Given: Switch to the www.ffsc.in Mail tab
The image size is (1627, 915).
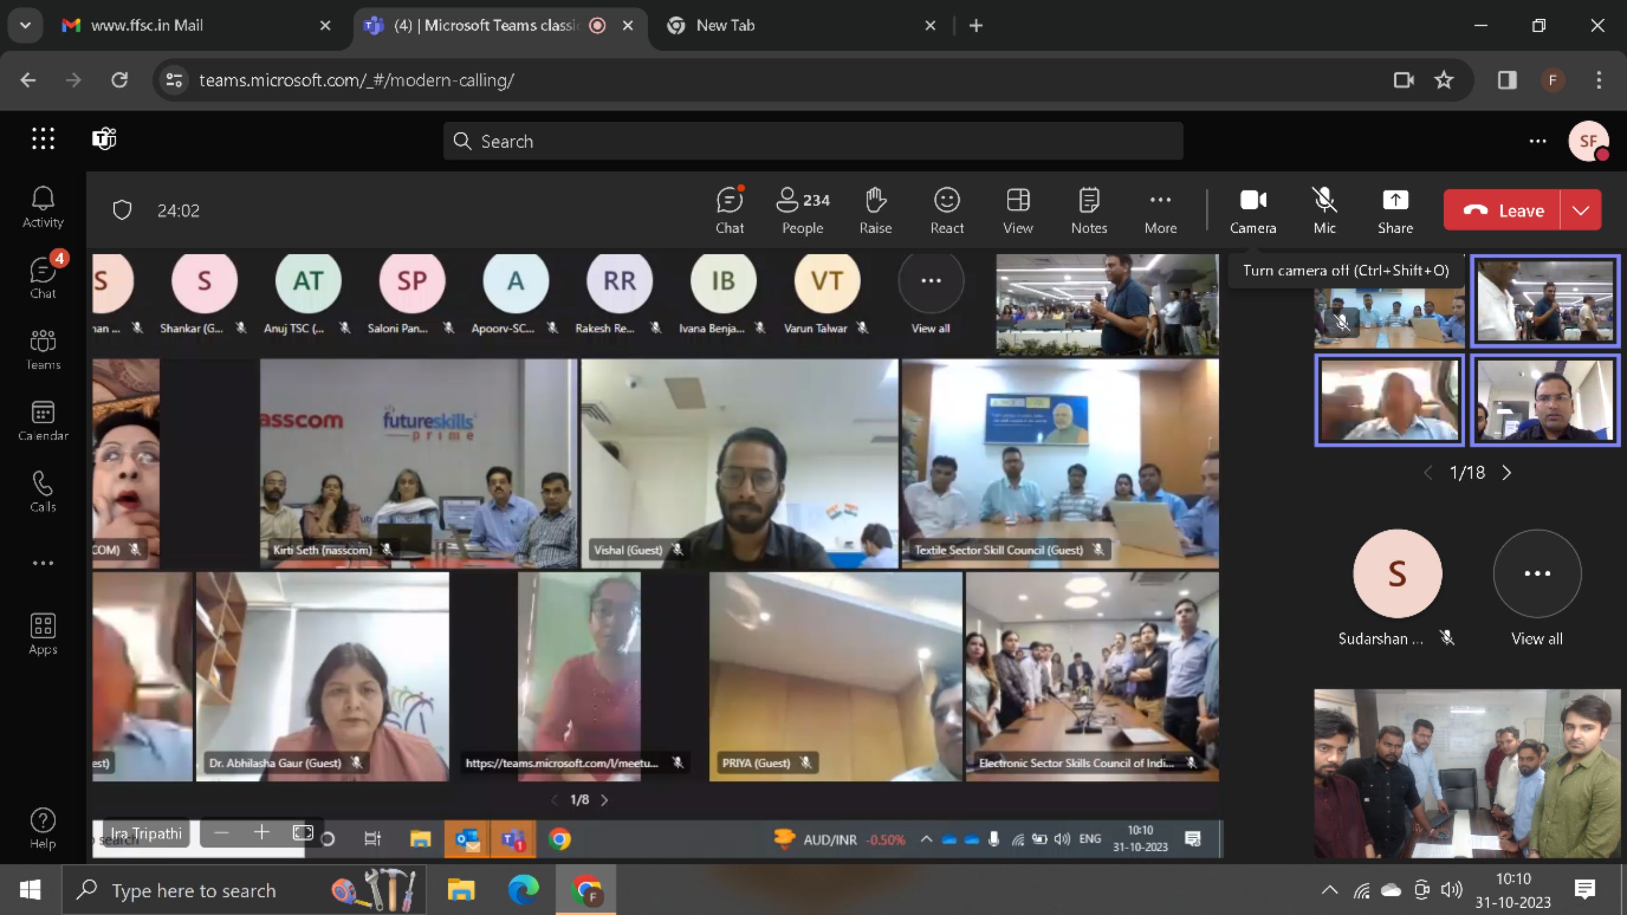Looking at the screenshot, I should click(x=146, y=25).
